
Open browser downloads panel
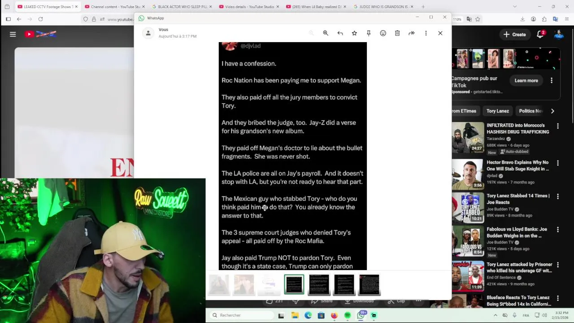[522, 19]
